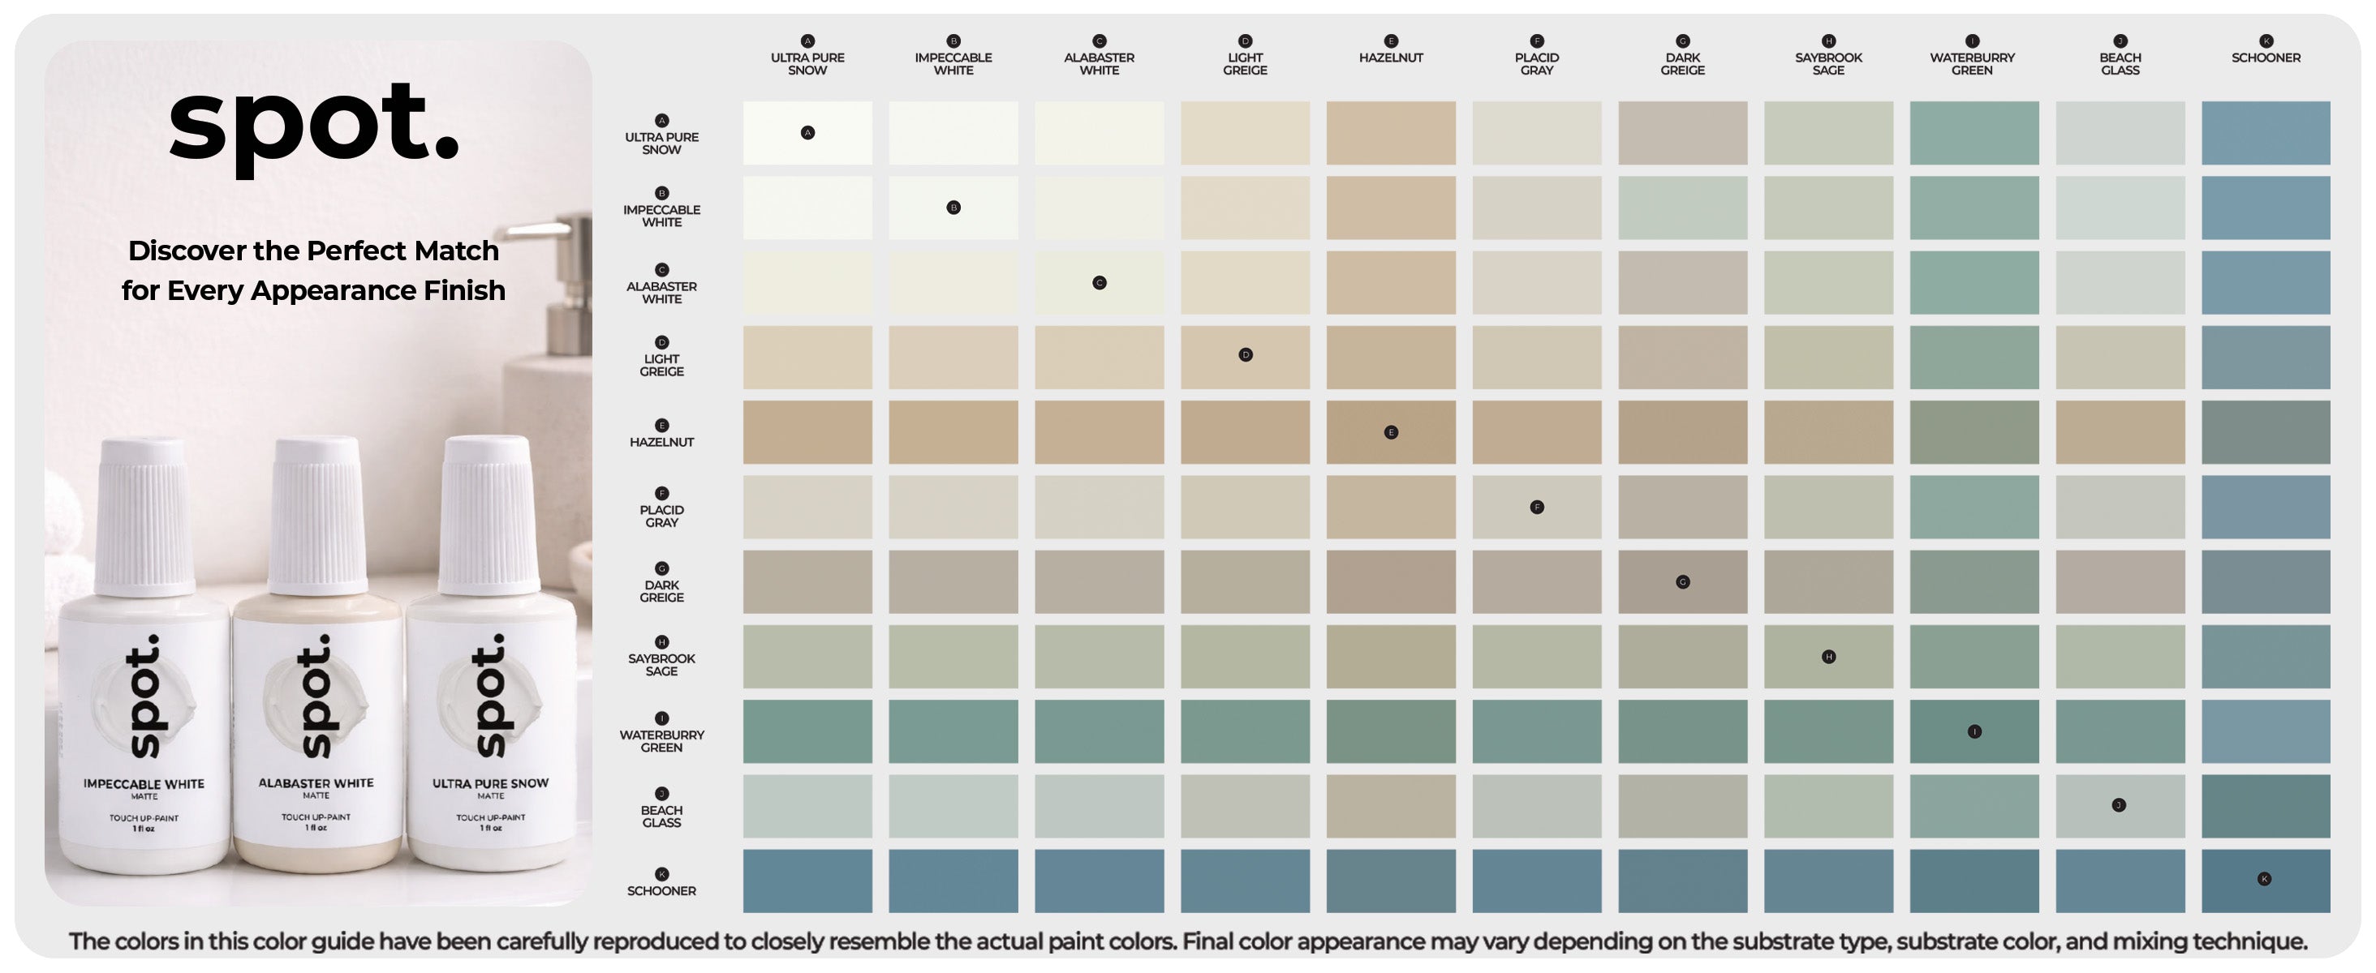Click the spot. brand logo text
The width and height of the screenshot is (2376, 973).
point(313,124)
